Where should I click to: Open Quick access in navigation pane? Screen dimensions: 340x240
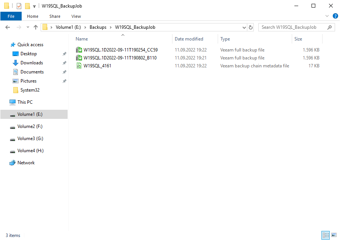[x=30, y=45]
